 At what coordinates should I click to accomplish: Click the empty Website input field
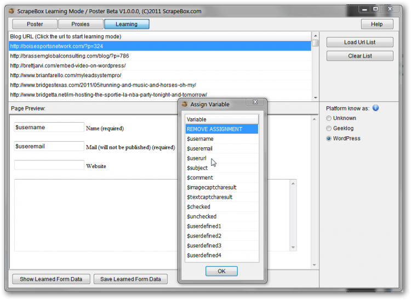[49, 165]
